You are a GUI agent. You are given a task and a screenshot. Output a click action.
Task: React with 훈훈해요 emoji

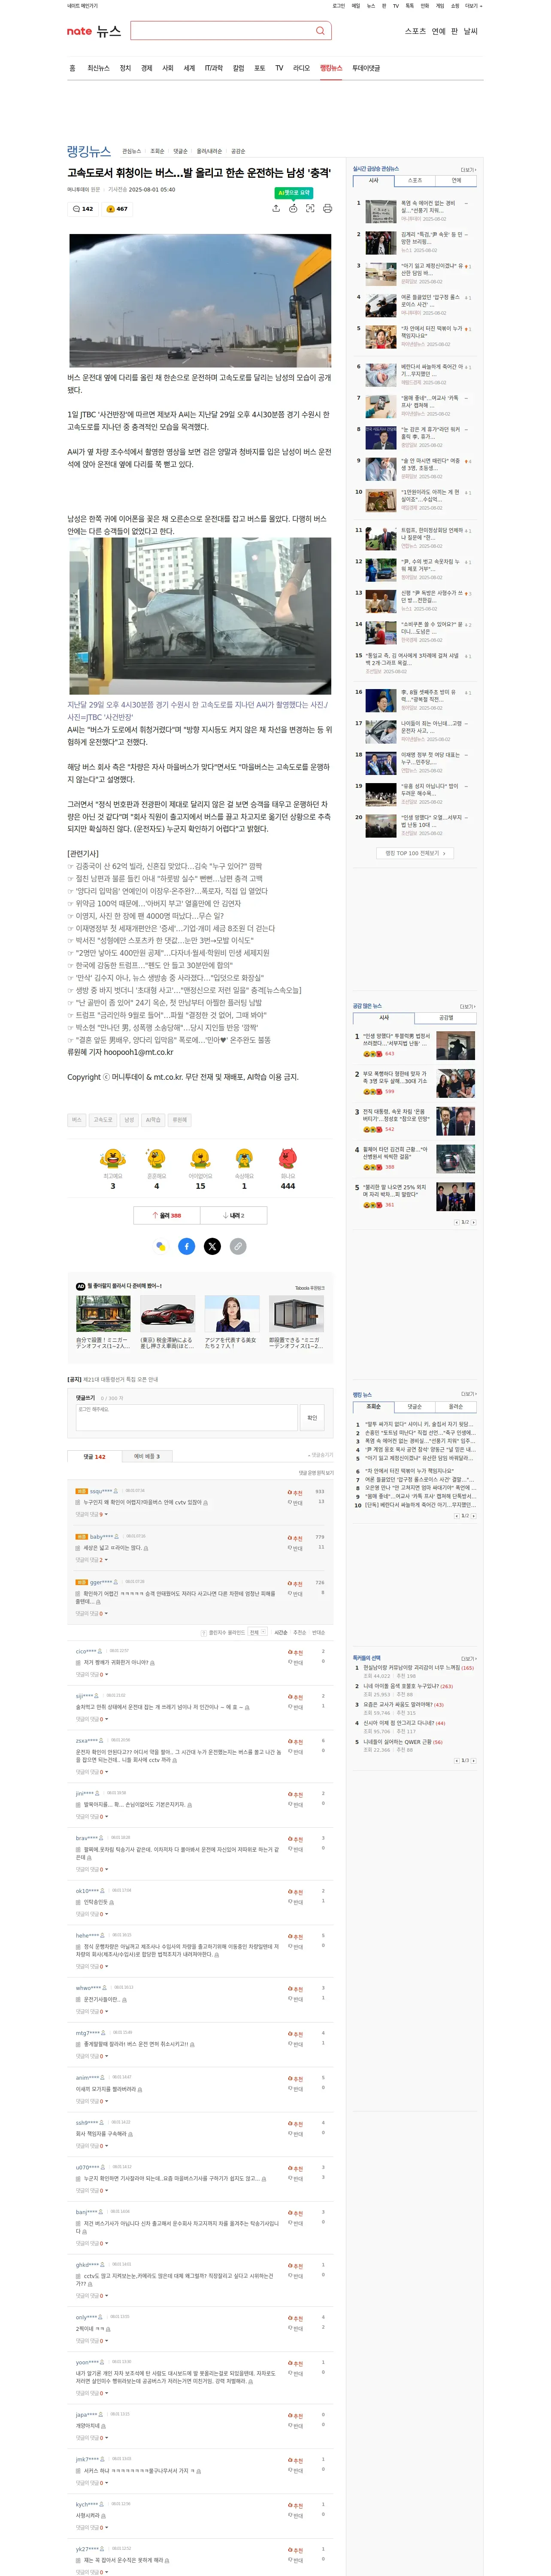tap(156, 1158)
